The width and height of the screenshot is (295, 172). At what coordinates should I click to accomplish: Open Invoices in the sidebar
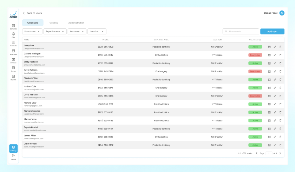[13, 60]
